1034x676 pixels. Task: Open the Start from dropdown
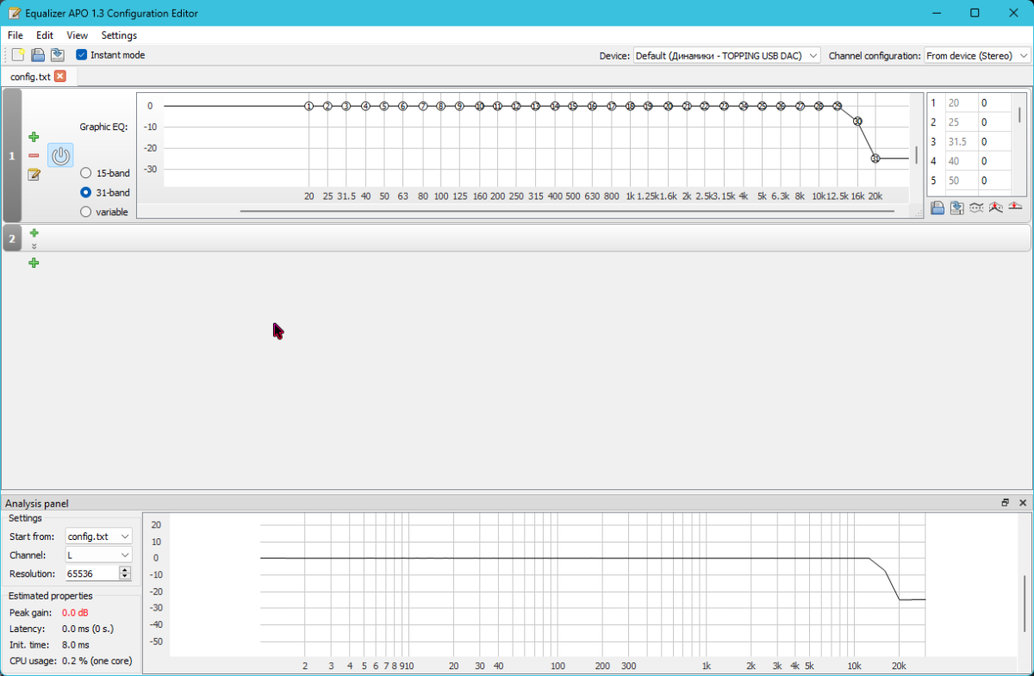(98, 536)
